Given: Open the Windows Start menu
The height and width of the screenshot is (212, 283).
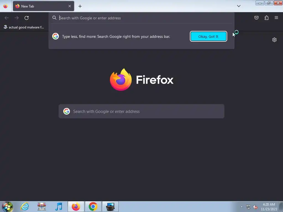Looking at the screenshot, I should pos(7,206).
